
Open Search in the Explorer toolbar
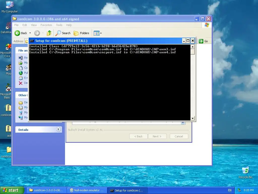coord(63,33)
